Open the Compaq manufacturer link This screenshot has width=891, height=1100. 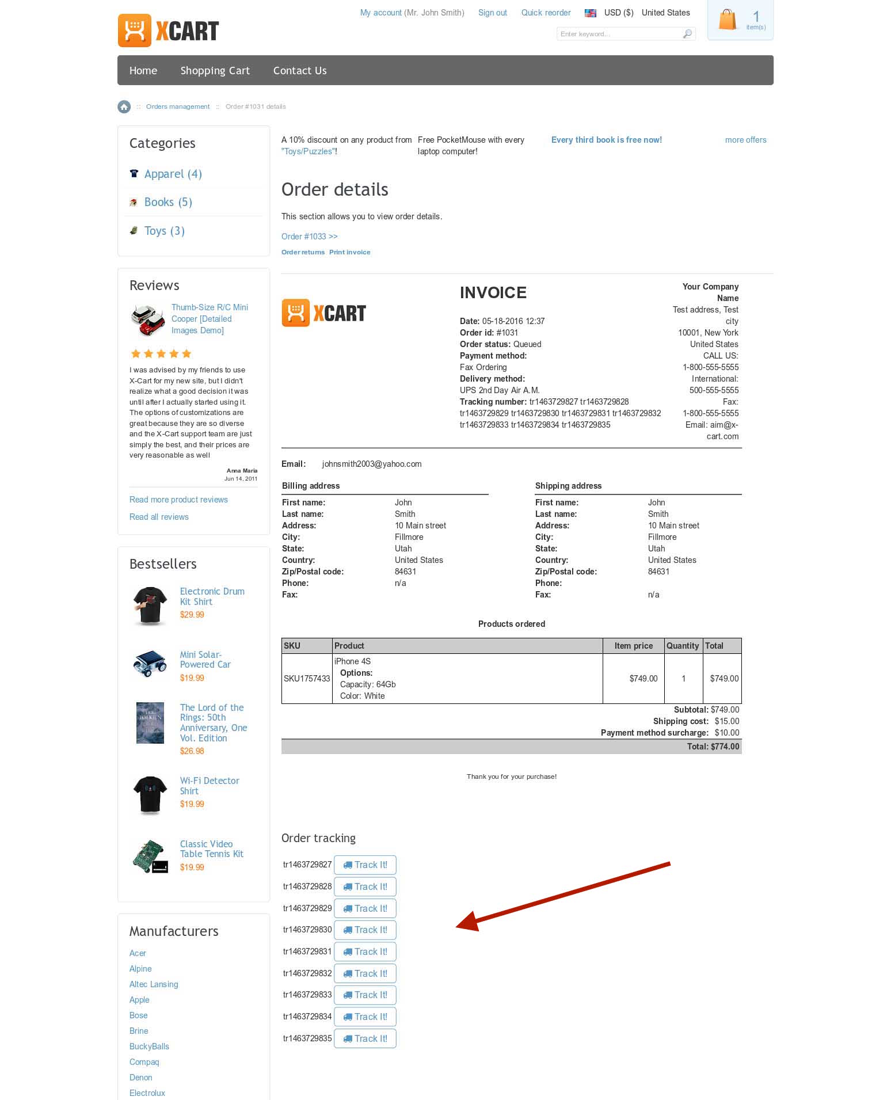coord(144,1062)
